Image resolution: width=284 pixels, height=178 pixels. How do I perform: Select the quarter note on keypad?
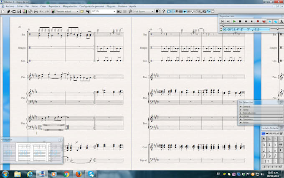click(x=264, y=150)
